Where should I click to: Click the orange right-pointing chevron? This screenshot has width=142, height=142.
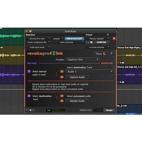point(57,74)
